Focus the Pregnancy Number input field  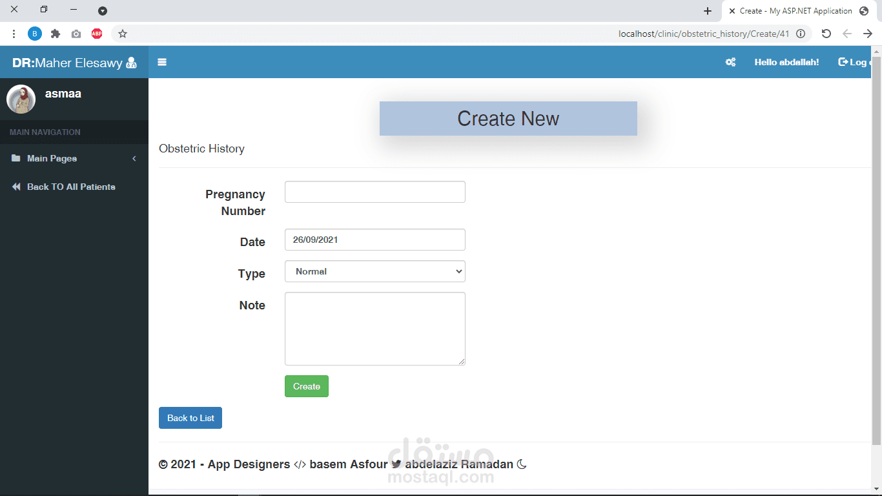click(x=375, y=192)
